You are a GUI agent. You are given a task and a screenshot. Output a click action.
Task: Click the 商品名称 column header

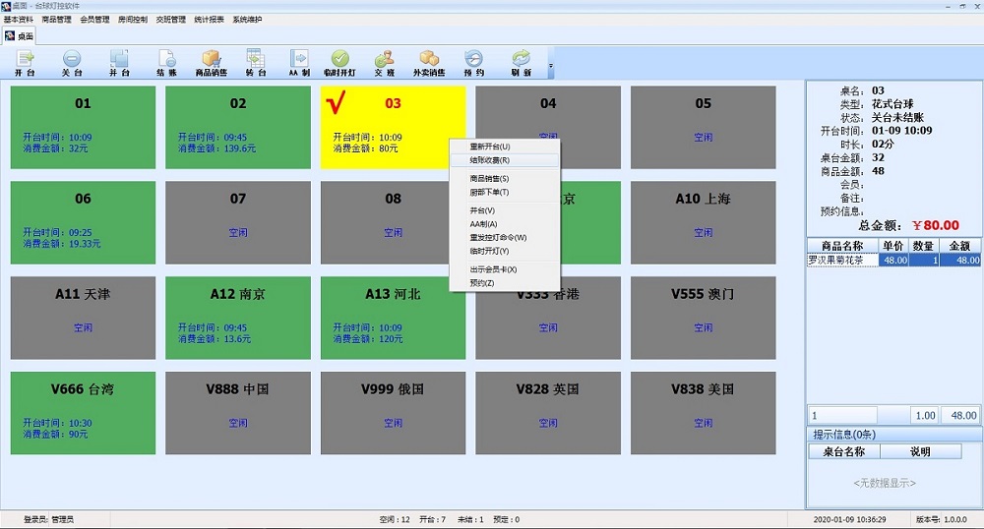pos(842,246)
